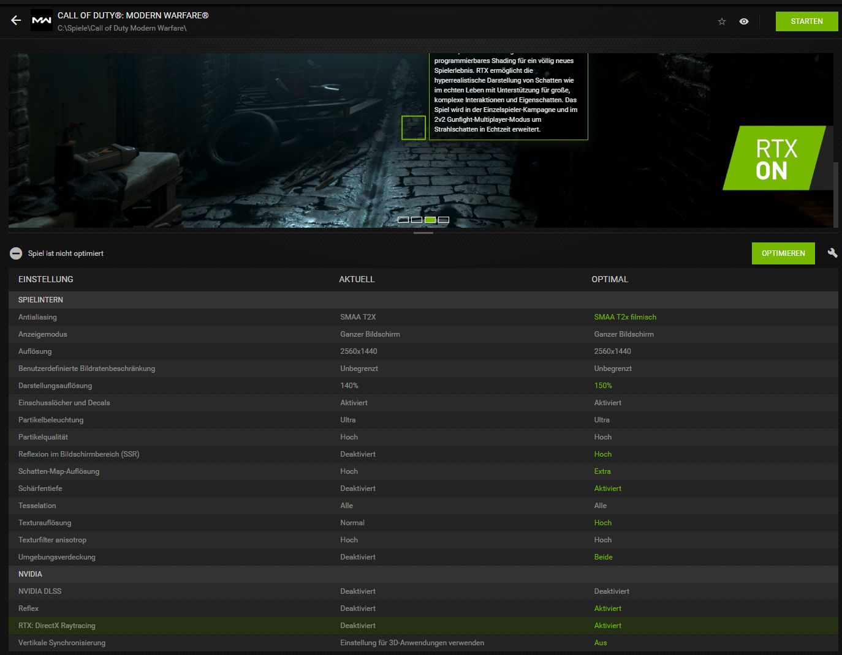Viewport: 842px width, 655px height.
Task: Click Benutzerdefinierte Bildratenbeschränkung row label
Action: tap(86, 369)
